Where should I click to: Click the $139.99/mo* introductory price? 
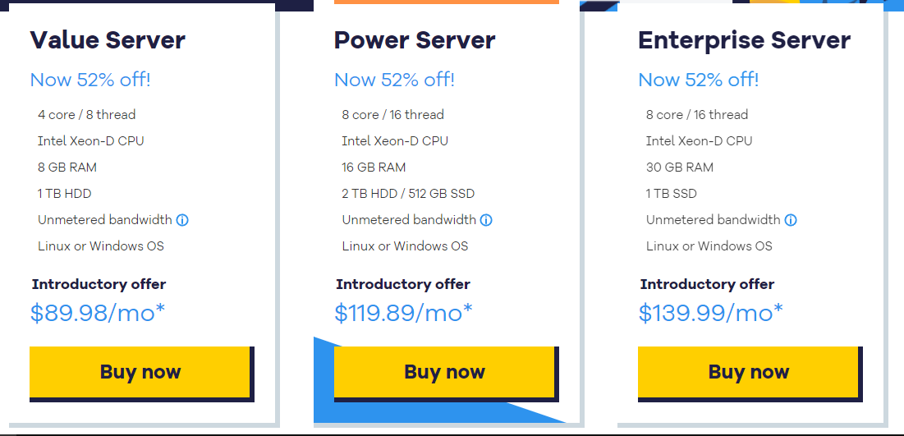tap(710, 313)
